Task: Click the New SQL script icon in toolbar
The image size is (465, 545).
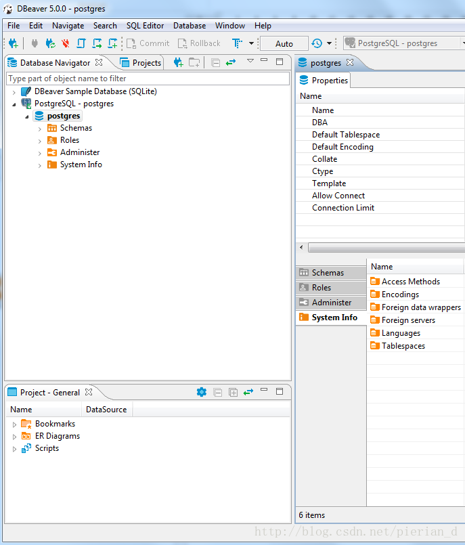Action: (x=112, y=43)
